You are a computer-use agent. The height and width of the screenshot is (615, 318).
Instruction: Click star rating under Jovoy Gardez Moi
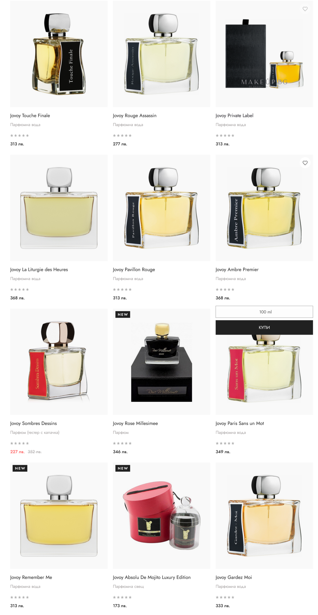pyautogui.click(x=225, y=597)
